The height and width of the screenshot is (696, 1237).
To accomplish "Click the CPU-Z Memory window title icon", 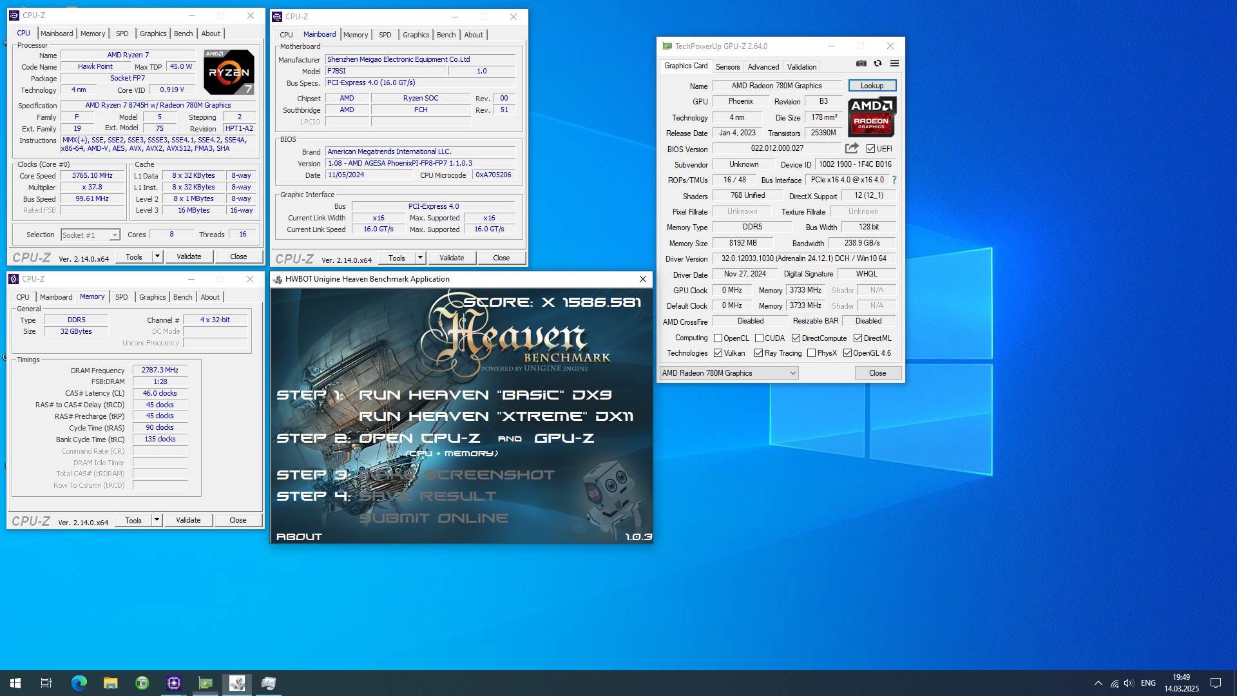I will pos(14,279).
